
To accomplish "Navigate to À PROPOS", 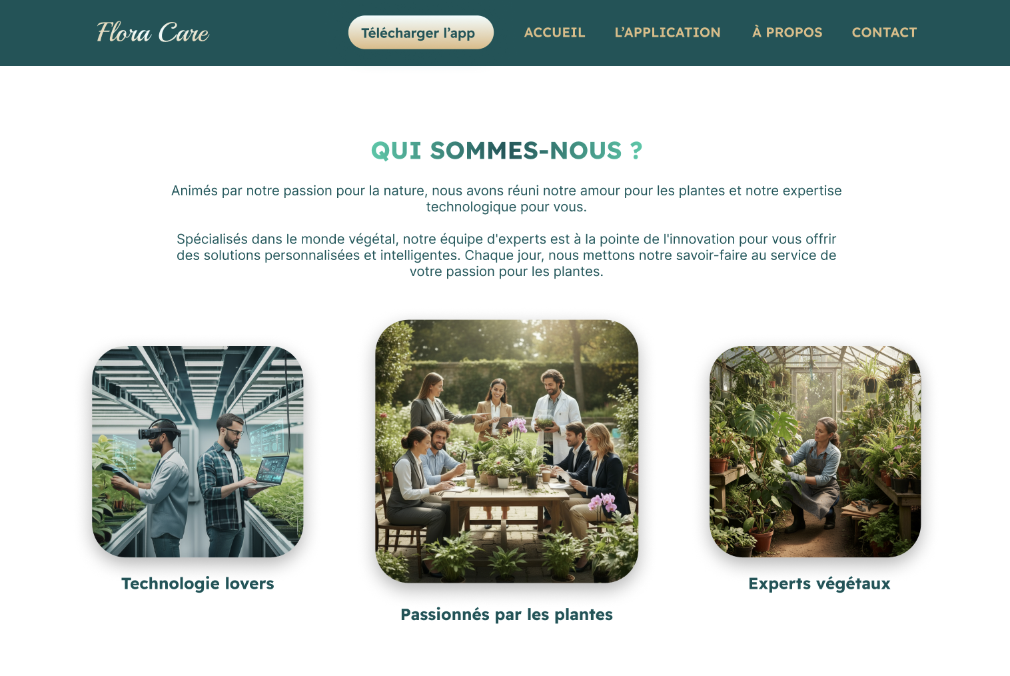I will click(787, 33).
